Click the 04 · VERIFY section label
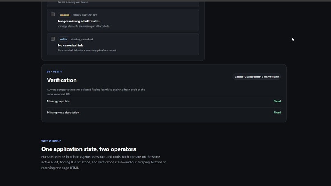This screenshot has width=331, height=186. pyautogui.click(x=55, y=71)
